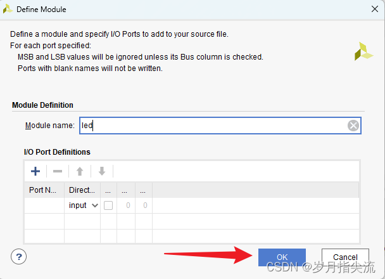The width and height of the screenshot is (385, 279).
Task: Click the MSB value cell
Action: [127, 205]
